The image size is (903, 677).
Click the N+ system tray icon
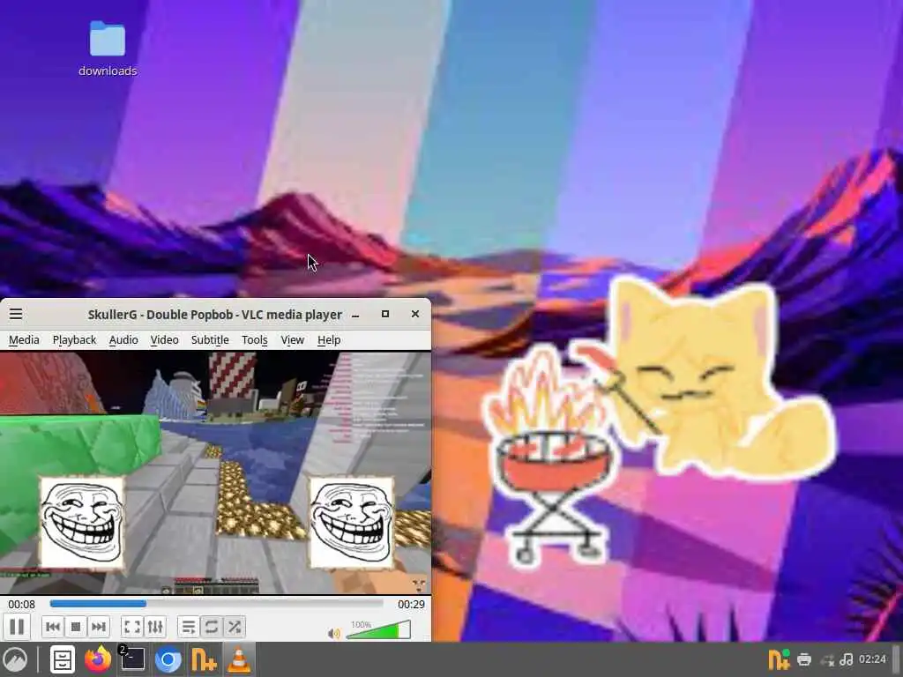point(780,659)
